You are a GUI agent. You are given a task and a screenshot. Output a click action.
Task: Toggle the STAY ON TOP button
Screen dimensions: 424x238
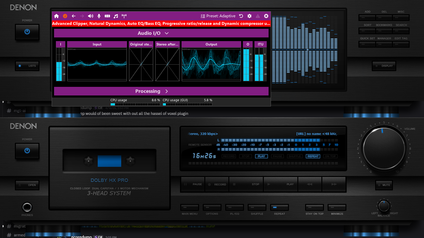coord(314,208)
